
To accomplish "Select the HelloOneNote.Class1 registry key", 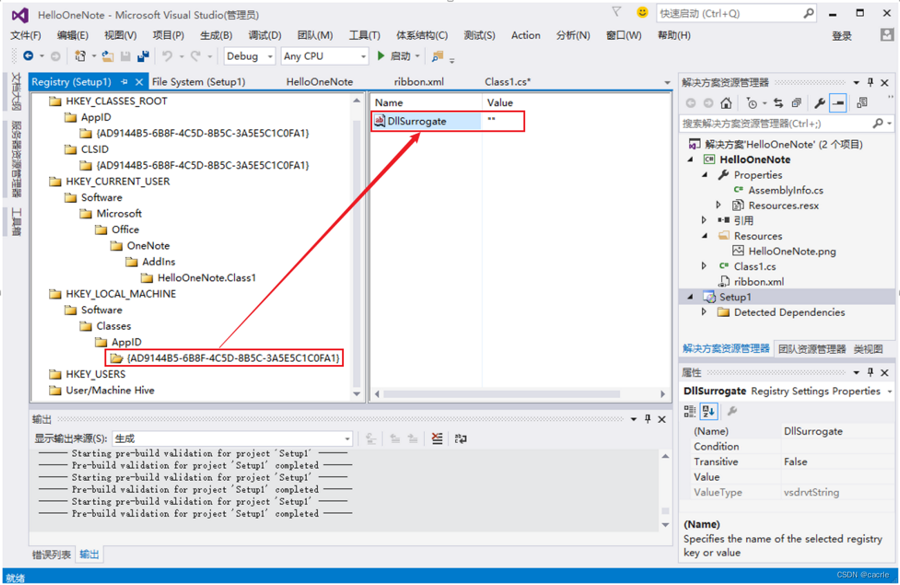I will 207,277.
